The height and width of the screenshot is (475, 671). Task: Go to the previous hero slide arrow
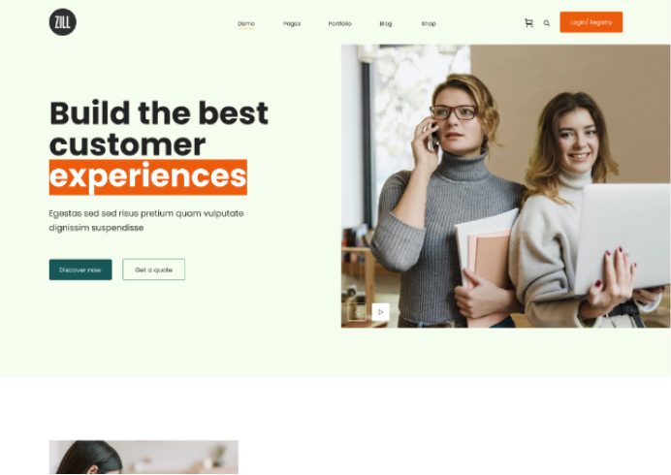point(357,311)
